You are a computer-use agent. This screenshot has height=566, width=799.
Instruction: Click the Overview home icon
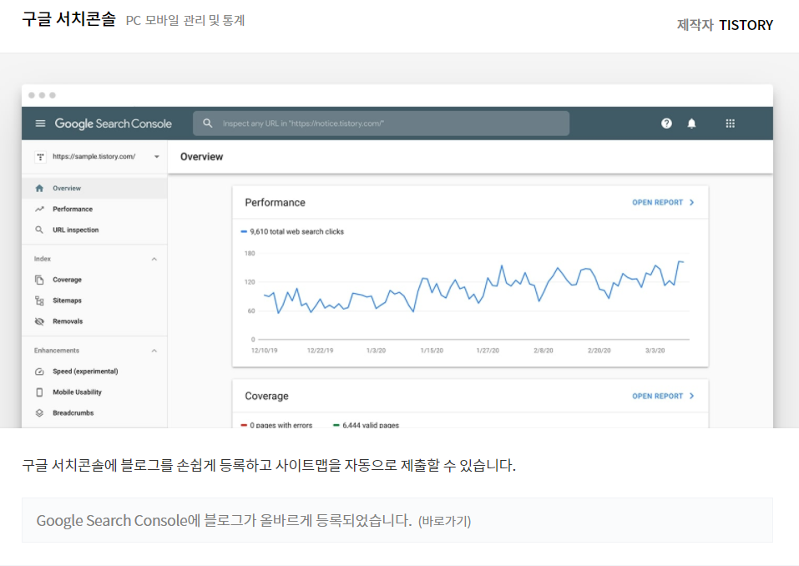tap(39, 189)
